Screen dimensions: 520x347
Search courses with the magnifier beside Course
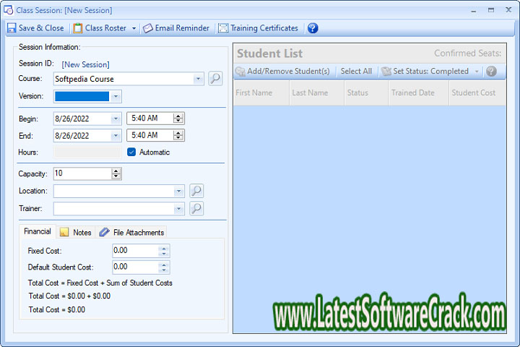[215, 79]
